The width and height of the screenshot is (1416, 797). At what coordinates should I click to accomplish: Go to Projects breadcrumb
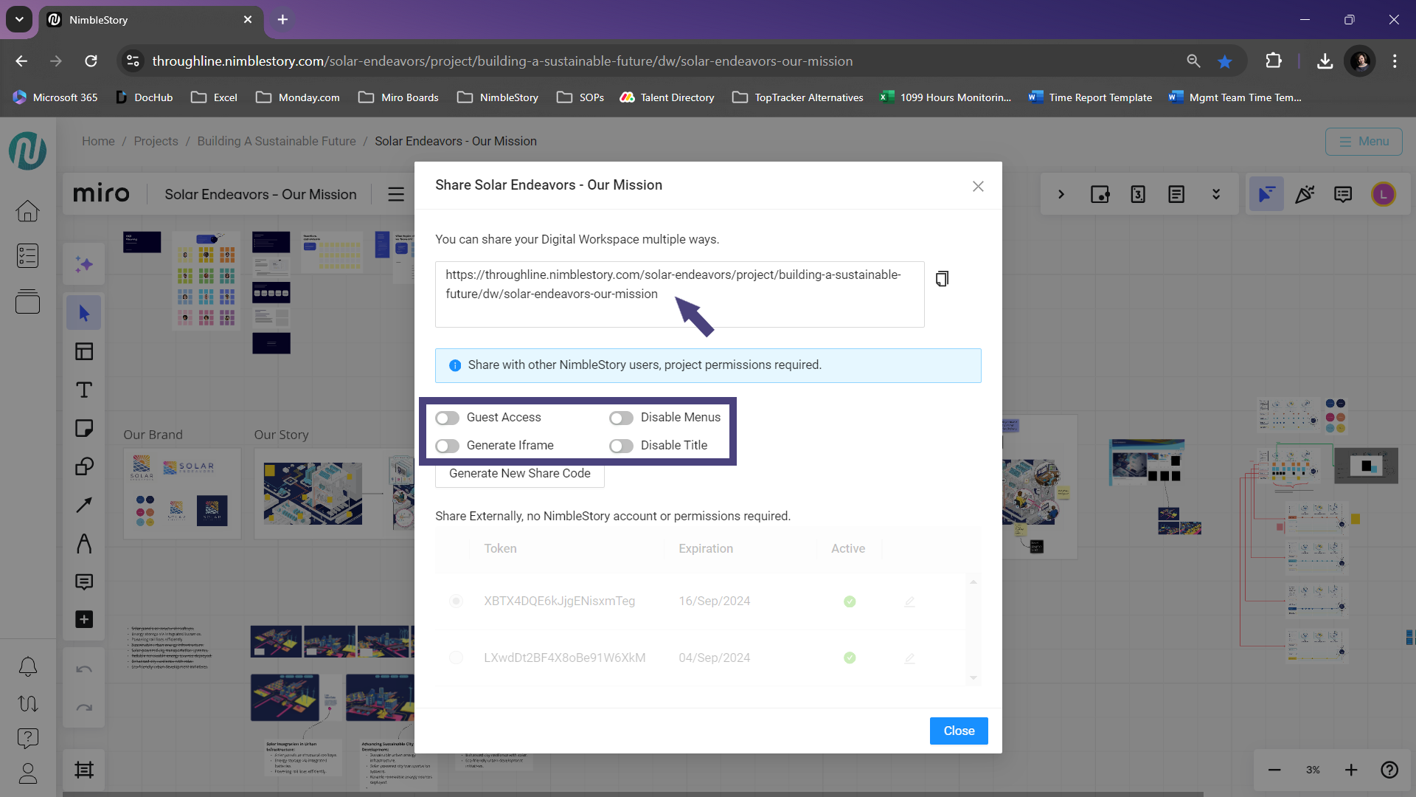(156, 142)
